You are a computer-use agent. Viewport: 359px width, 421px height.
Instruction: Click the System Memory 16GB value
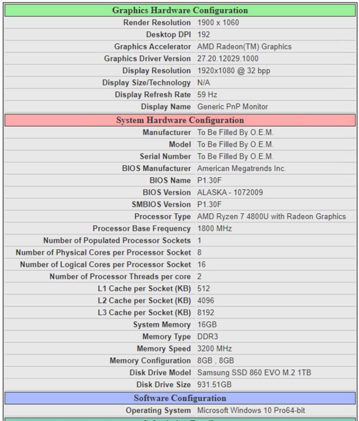[207, 325]
